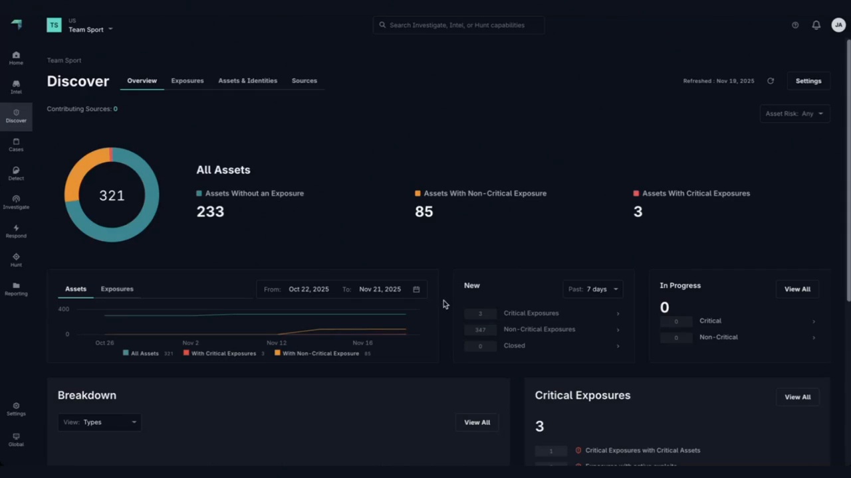Screen dimensions: 851x478
Task: Click the 85 non-critical exposure count
Action: pos(424,212)
